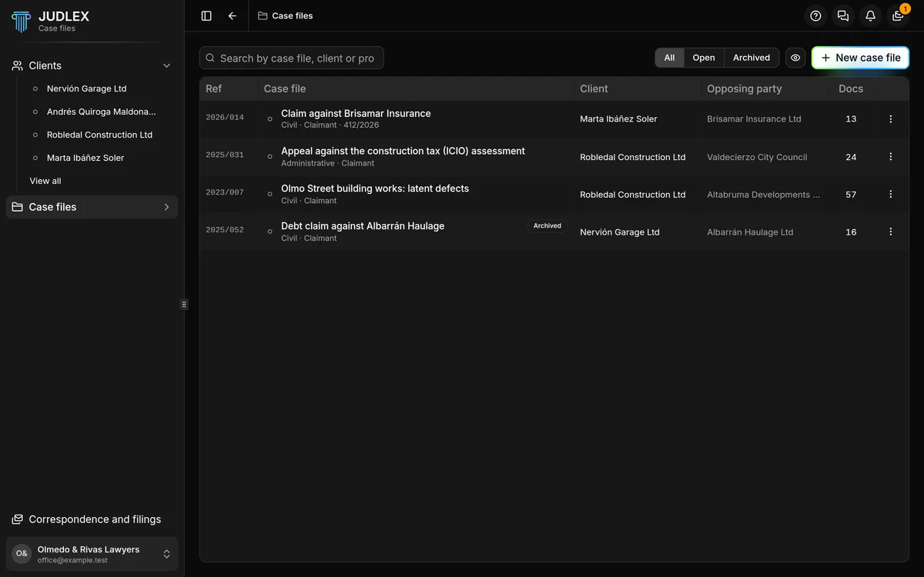
Task: Click the Opposing party column header
Action: (x=745, y=88)
